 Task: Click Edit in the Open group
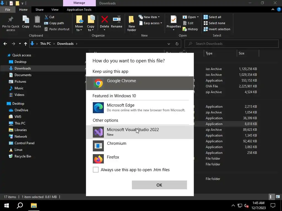pos(188,23)
